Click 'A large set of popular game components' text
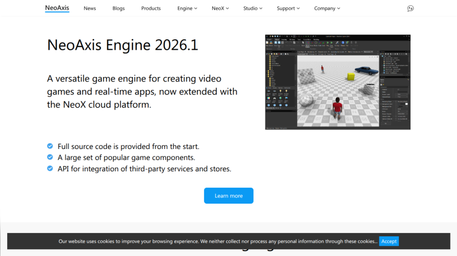The height and width of the screenshot is (256, 457). pos(126,158)
